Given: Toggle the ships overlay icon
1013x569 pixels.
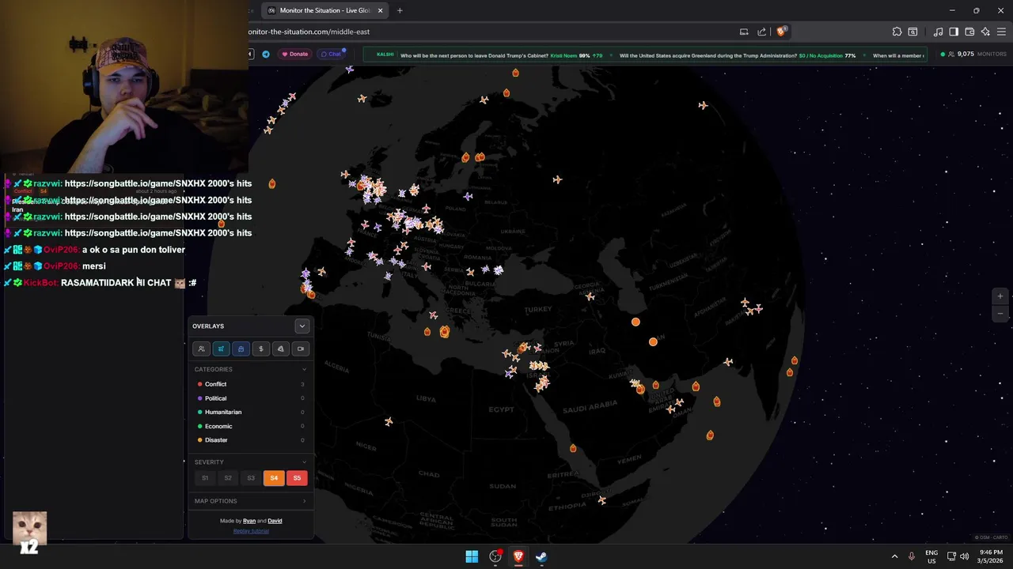Looking at the screenshot, I should [241, 349].
